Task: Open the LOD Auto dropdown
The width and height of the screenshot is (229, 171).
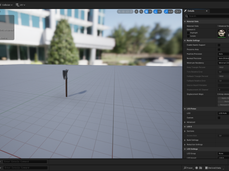Action: pyautogui.click(x=223, y=114)
